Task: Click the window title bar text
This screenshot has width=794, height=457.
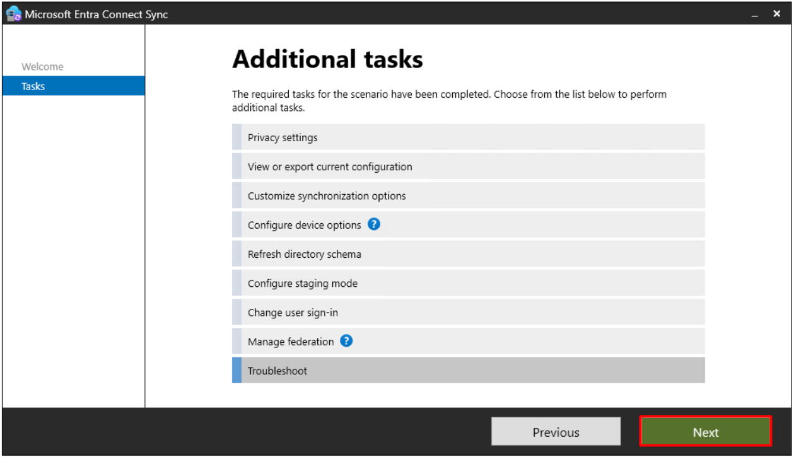Action: point(96,14)
